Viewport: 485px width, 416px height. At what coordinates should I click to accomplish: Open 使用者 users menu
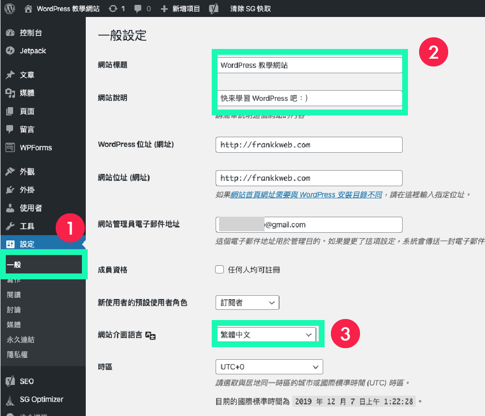pyautogui.click(x=31, y=208)
